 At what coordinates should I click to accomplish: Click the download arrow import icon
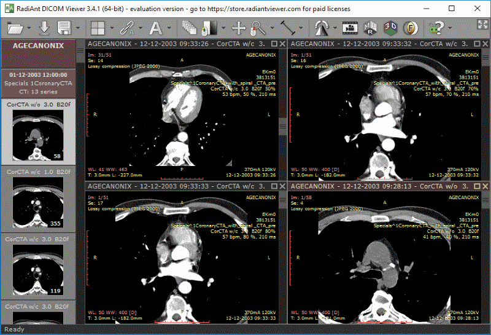pos(44,28)
